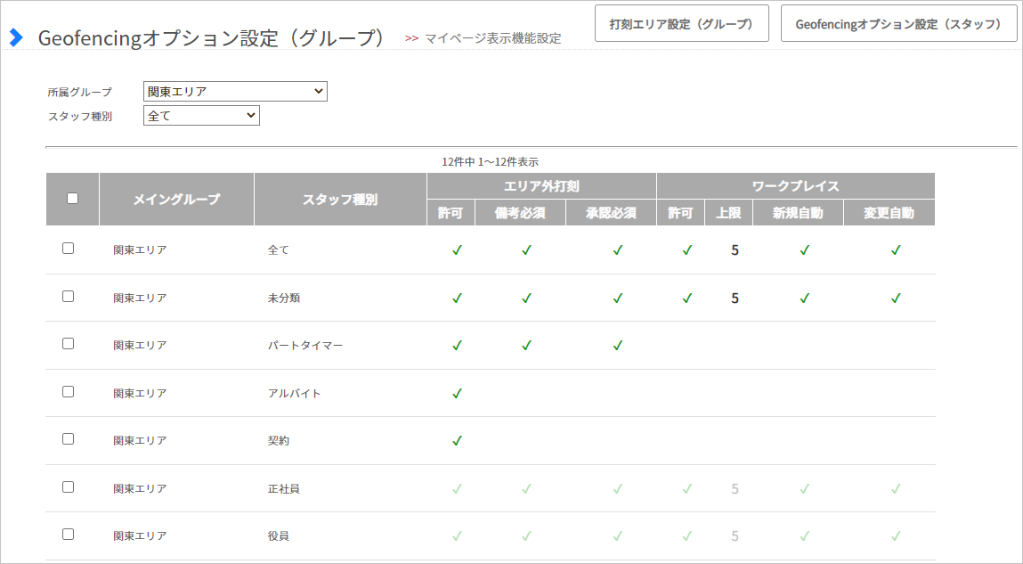Check the row checkbox for 契約
Screen dimensions: 1023x564
pyautogui.click(x=68, y=438)
